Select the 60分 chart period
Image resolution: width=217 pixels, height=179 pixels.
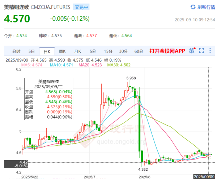[x=139, y=51]
